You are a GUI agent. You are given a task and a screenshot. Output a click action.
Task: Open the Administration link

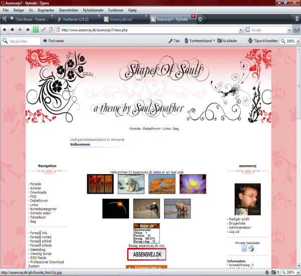click(240, 227)
